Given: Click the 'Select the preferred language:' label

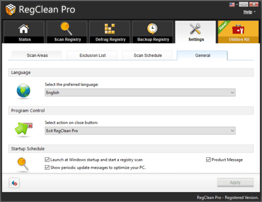Looking at the screenshot, I should click(72, 84).
